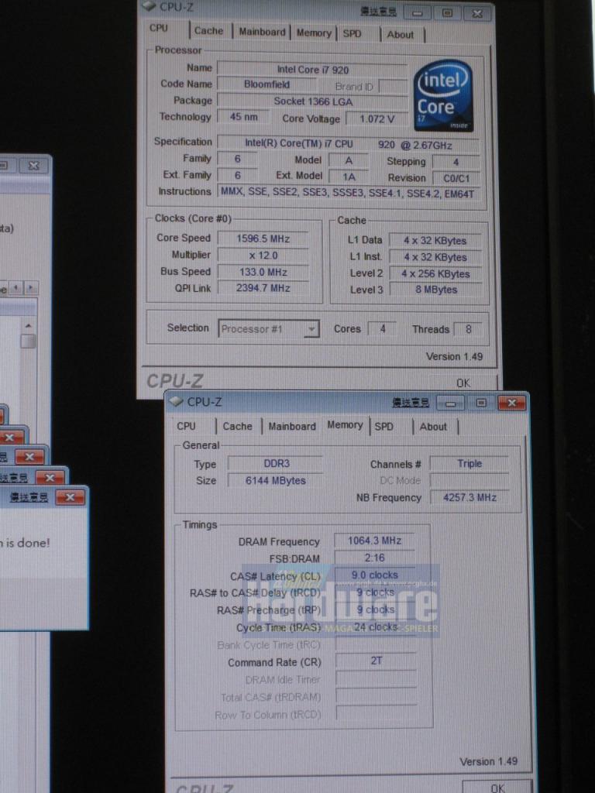
Task: Click OK in the lower CPU-Z window
Action: point(498,787)
